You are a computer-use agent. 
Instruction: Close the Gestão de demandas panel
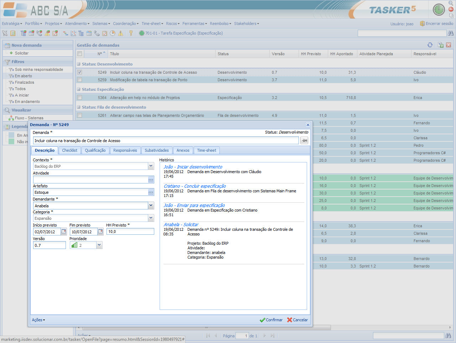point(449,45)
